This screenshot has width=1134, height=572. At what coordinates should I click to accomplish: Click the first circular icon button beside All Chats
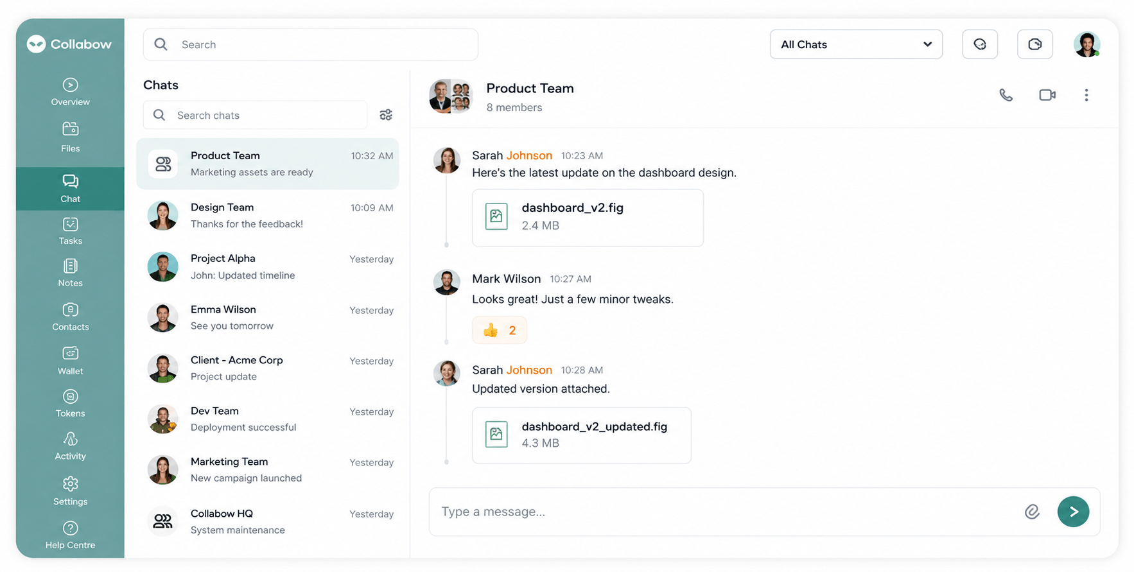[x=980, y=44]
